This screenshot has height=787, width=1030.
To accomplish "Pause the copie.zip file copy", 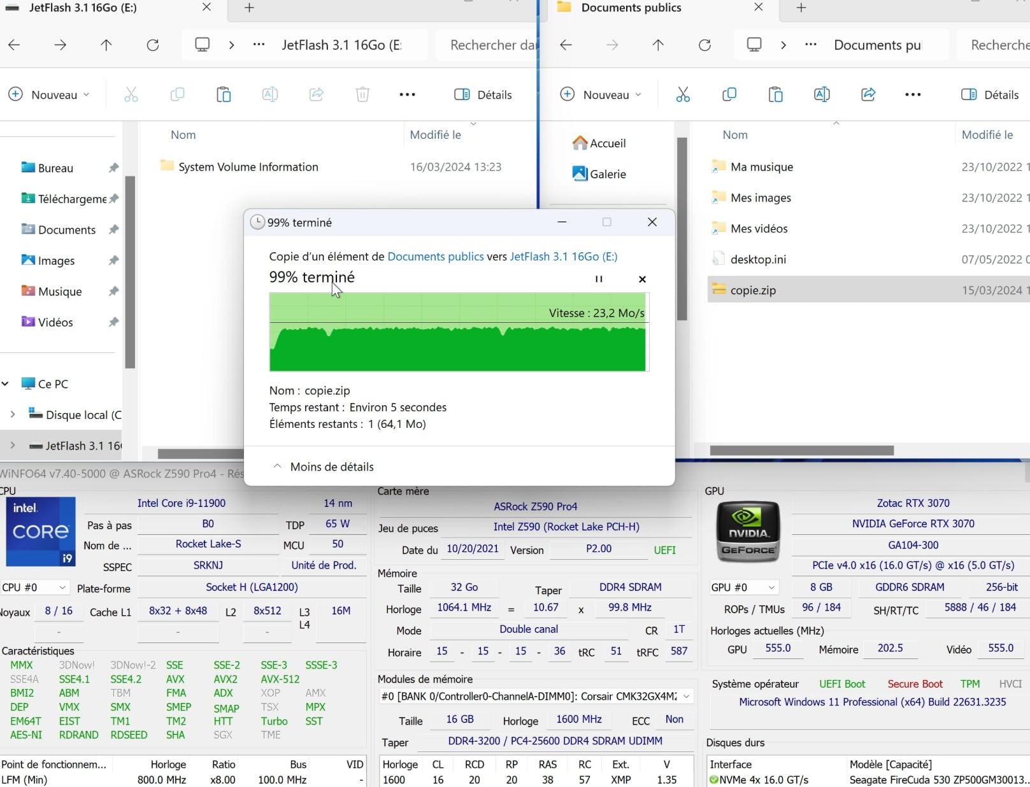I will click(x=599, y=279).
